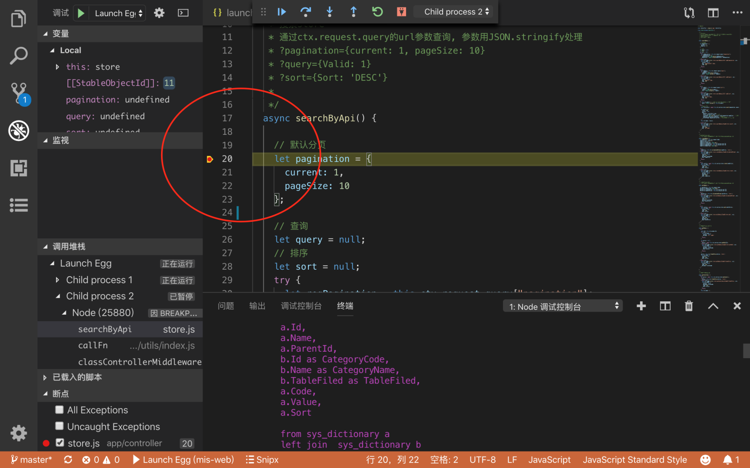Open the Node terminal selector dropdown

(563, 306)
